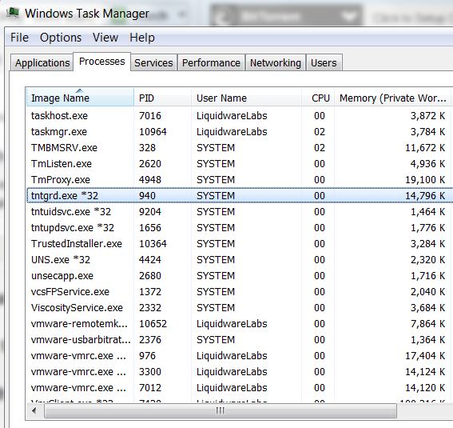Click the 1,716 K memory value

(x=428, y=275)
